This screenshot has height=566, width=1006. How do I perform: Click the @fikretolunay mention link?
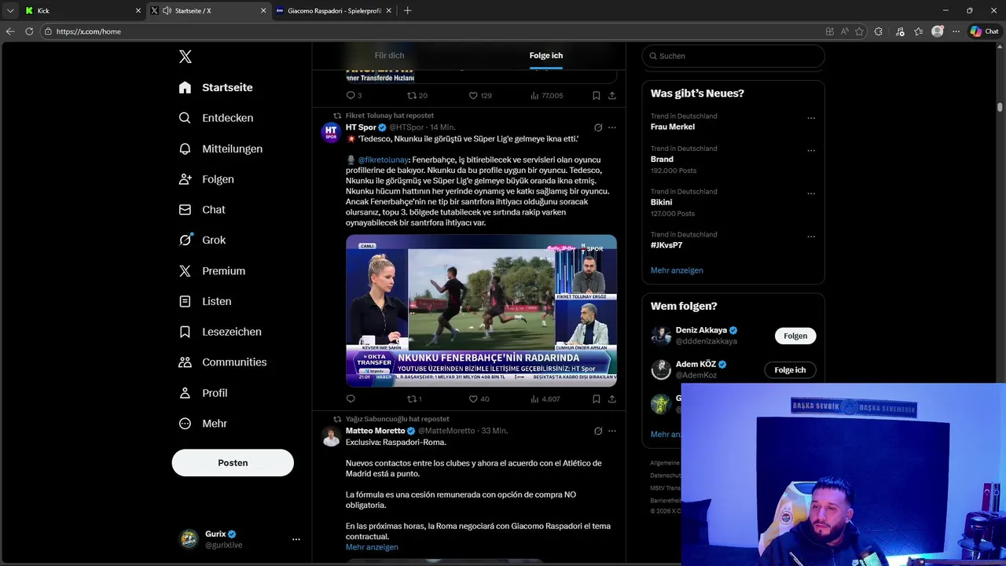[x=384, y=160]
